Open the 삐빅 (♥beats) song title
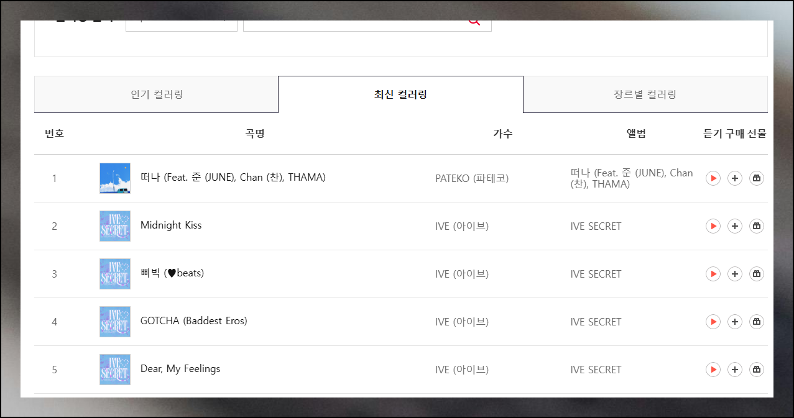794x418 pixels. pyautogui.click(x=172, y=273)
